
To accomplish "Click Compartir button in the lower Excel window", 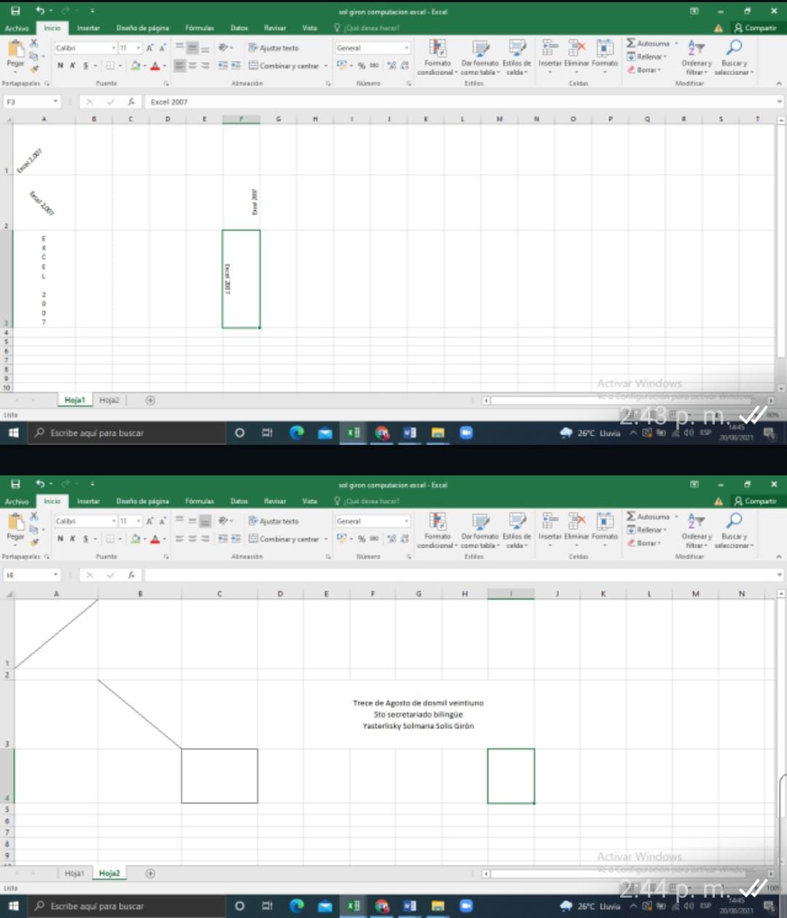I will tap(756, 501).
